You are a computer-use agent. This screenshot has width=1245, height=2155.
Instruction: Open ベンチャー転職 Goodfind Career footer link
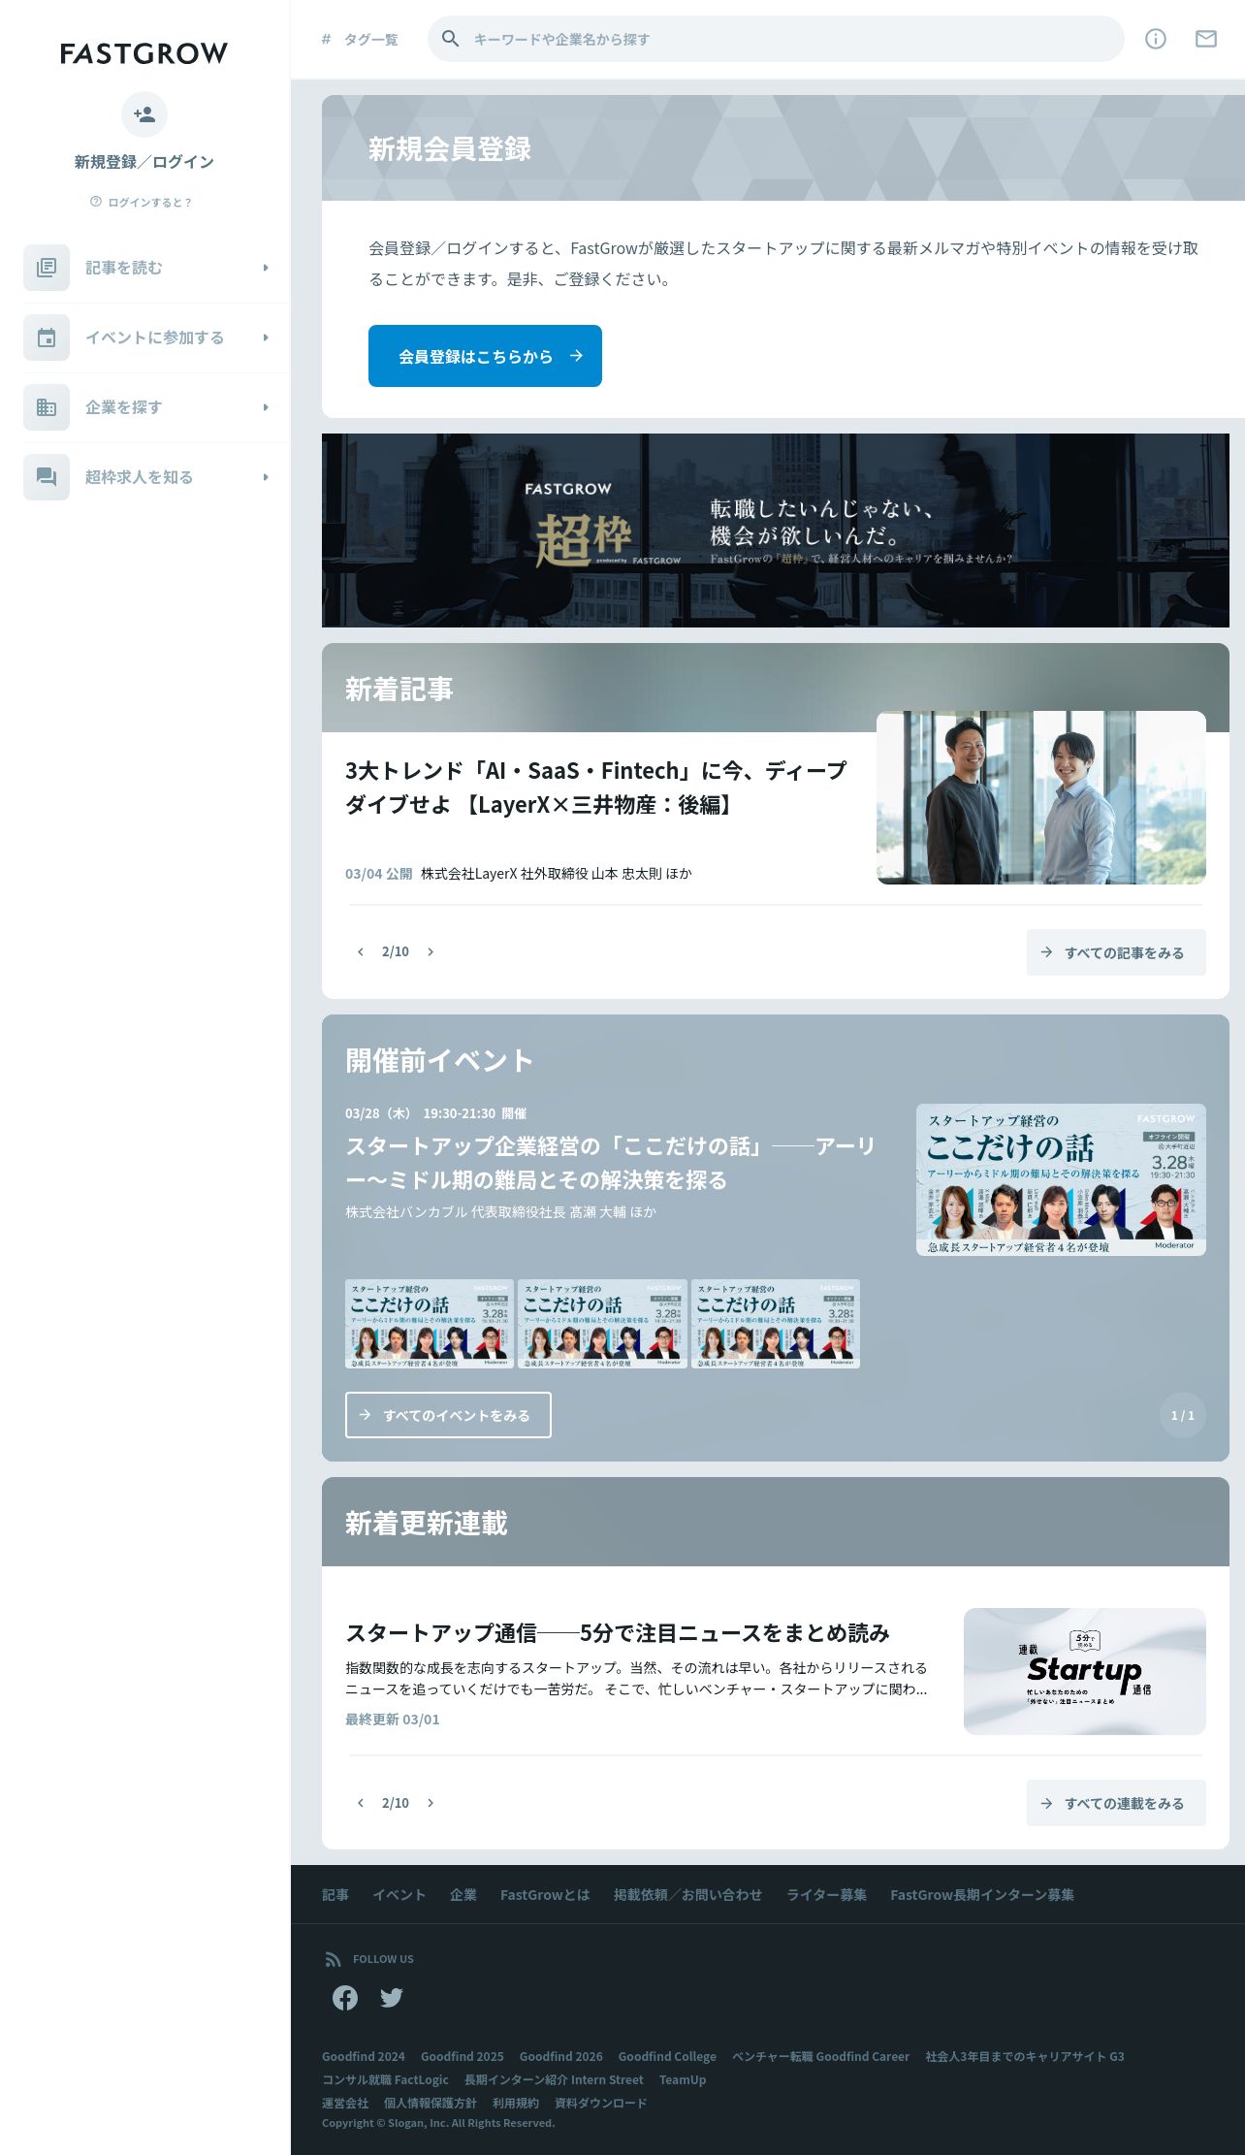820,2056
